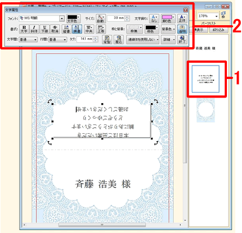Screen dimensions: 242x233
Task: Open horizontal alignment (中央) dropdown
Action: [x=89, y=29]
